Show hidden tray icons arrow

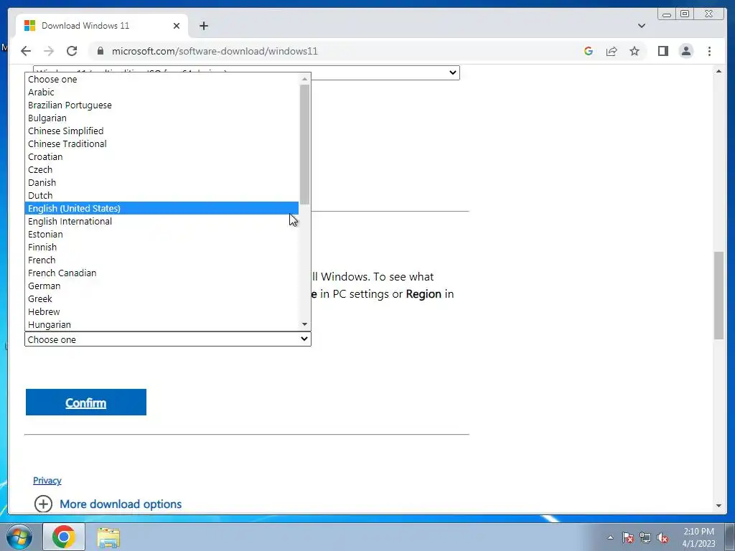click(x=610, y=537)
